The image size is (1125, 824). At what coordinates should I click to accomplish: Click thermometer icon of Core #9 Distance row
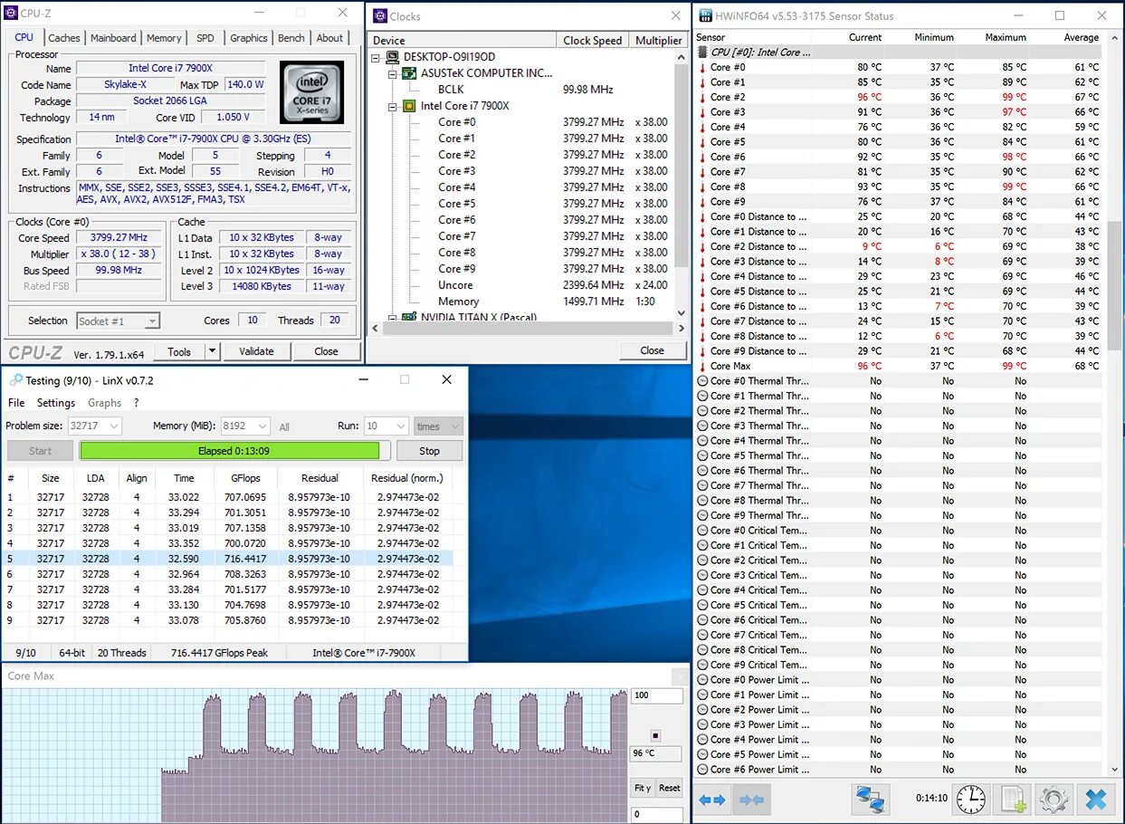pos(702,351)
